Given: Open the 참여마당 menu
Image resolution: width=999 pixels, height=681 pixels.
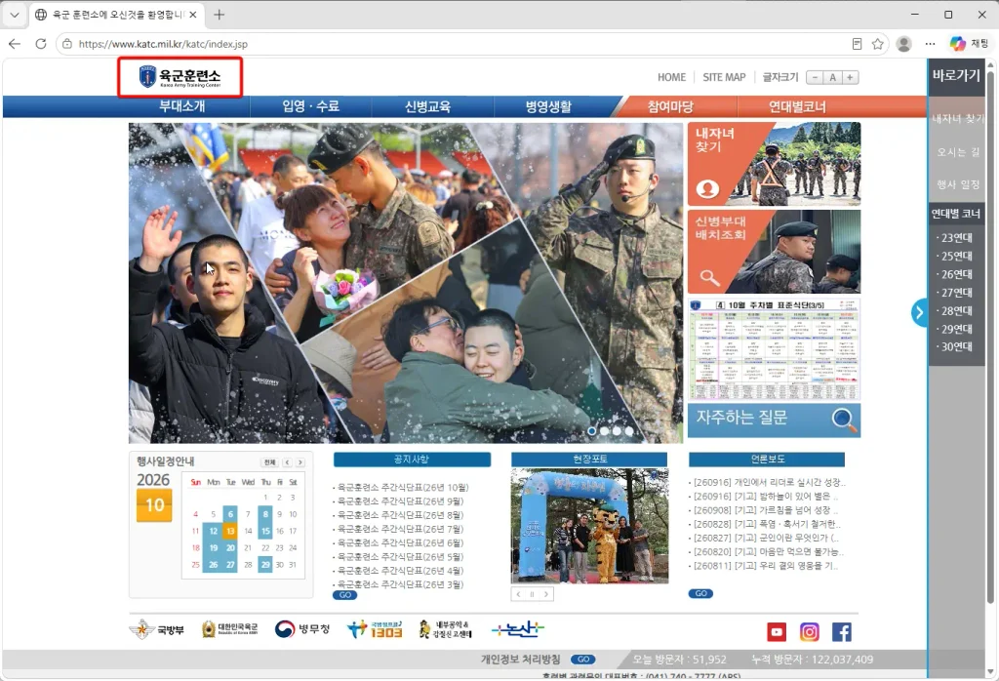Looking at the screenshot, I should click(670, 106).
